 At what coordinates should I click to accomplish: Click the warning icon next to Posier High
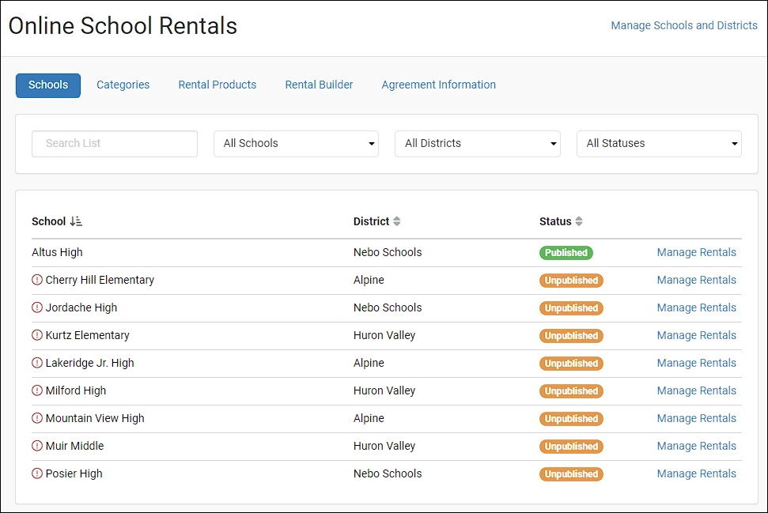coord(36,473)
